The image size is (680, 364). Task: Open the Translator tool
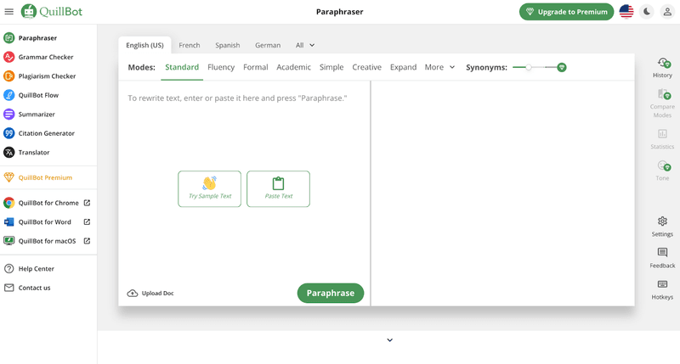(34, 153)
